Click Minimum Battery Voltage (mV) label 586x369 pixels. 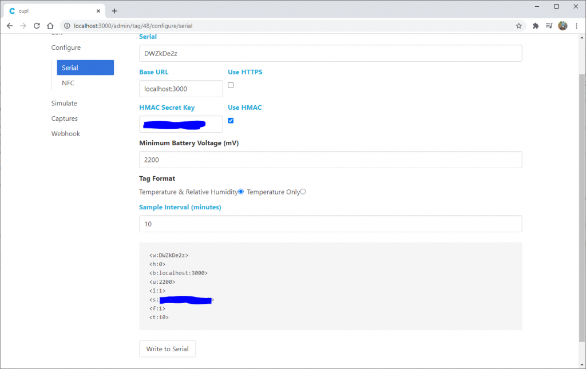click(x=189, y=143)
